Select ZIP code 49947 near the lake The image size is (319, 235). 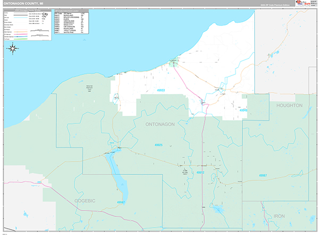tap(121, 203)
